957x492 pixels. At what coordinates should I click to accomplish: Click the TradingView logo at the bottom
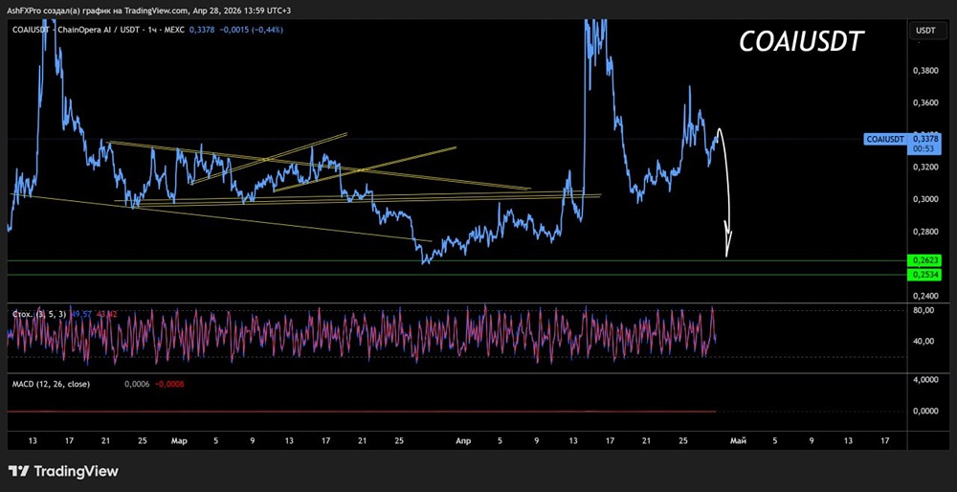coord(63,471)
